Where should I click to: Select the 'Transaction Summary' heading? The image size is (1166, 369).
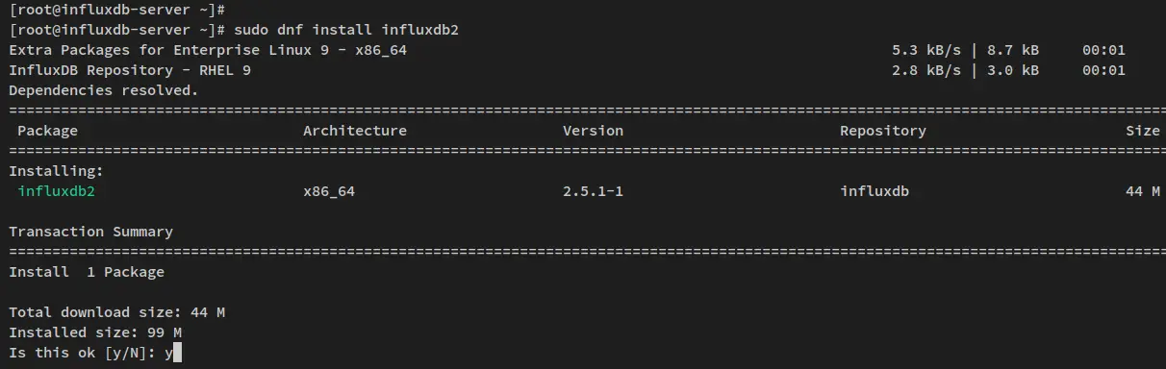tap(90, 232)
